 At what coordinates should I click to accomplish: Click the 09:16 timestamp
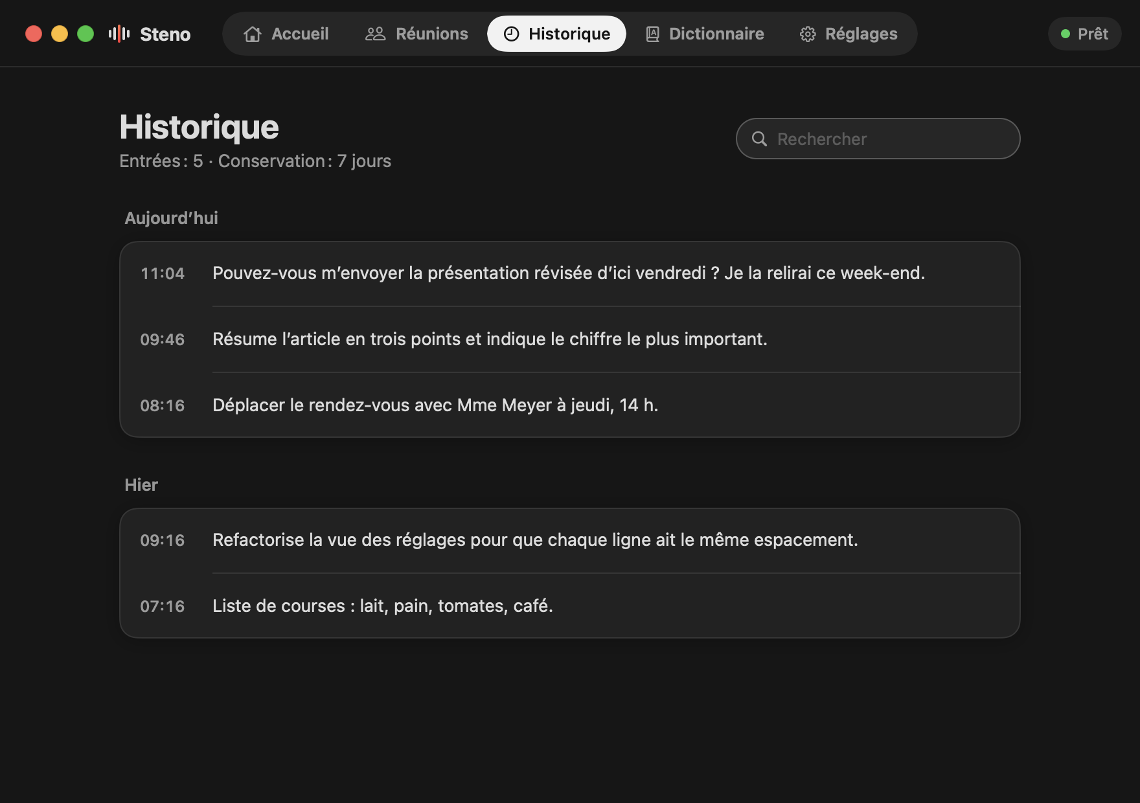tap(163, 540)
